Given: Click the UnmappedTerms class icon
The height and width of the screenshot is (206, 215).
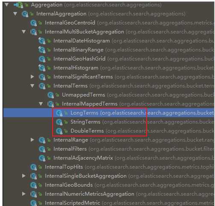Looking at the screenshot, I should (x=50, y=95).
